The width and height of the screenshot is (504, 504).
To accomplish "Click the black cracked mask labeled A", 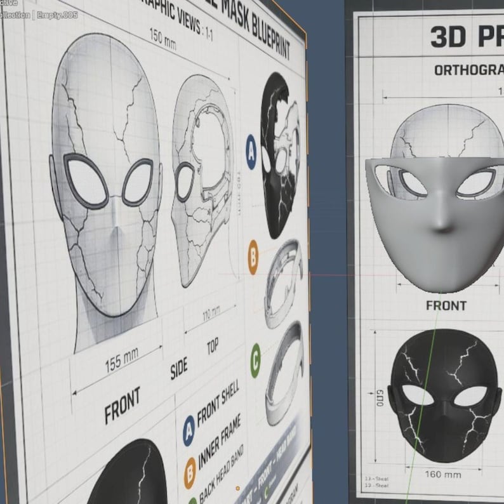I will point(279,156).
